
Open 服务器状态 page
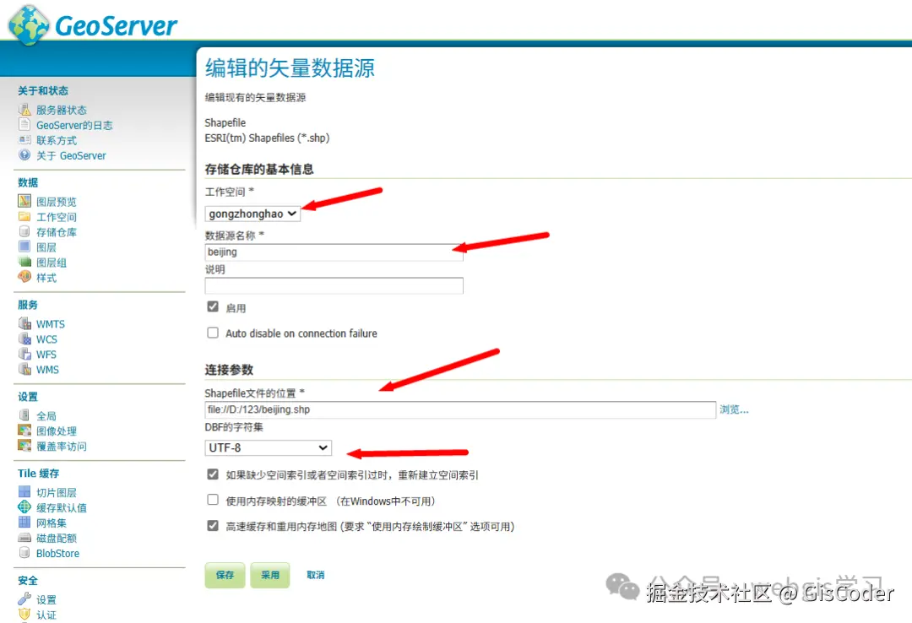(61, 110)
